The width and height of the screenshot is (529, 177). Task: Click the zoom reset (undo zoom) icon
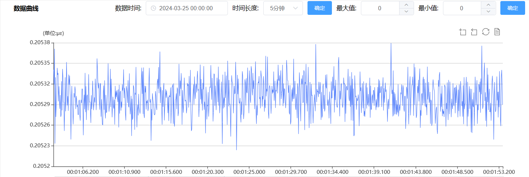pos(474,32)
